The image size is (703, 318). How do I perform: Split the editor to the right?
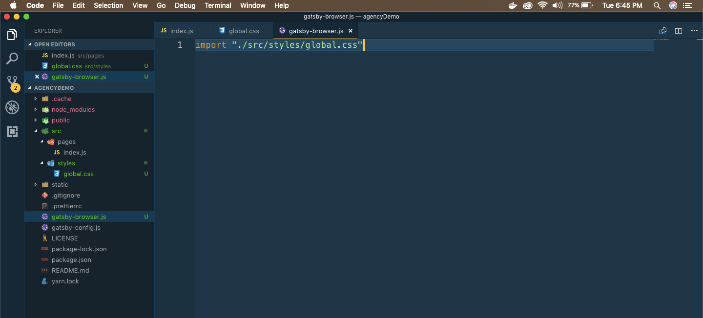click(679, 31)
